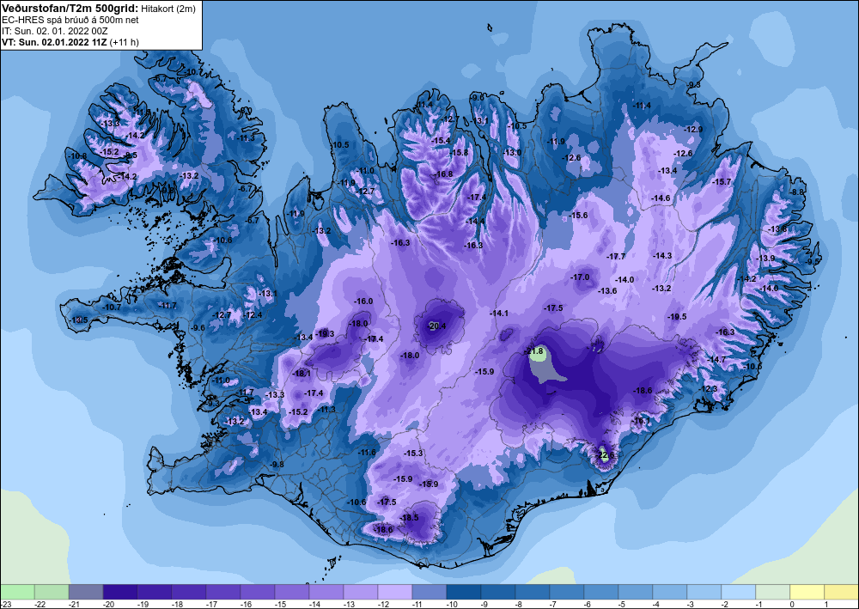Click the -19.5 temperature label
Image resolution: width=859 pixels, height=609 pixels.
(677, 317)
